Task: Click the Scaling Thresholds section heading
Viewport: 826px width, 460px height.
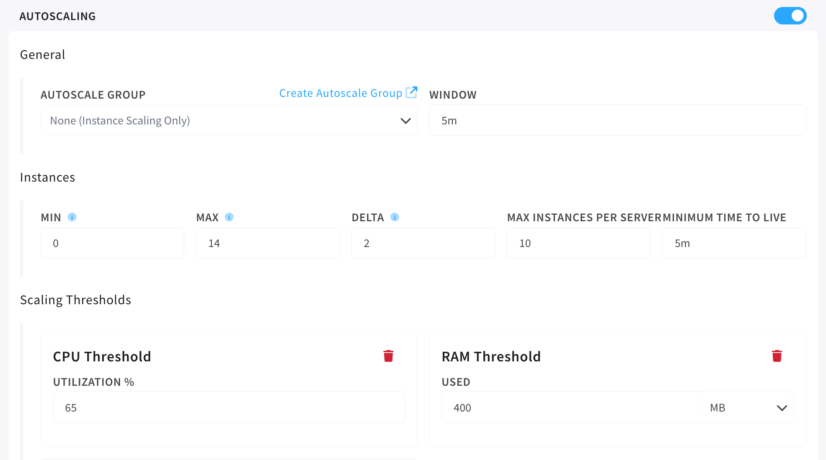Action: point(76,300)
